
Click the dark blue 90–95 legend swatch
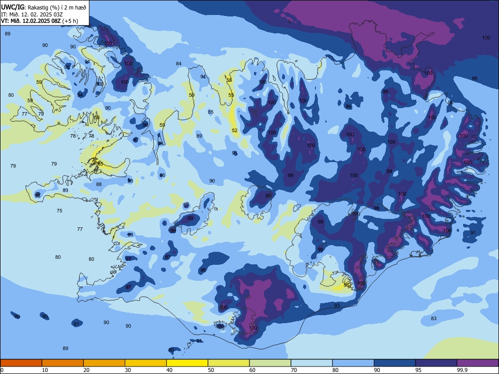(x=395, y=363)
